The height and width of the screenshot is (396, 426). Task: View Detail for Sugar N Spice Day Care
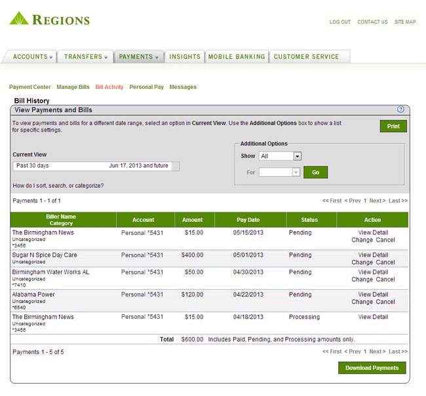point(373,255)
